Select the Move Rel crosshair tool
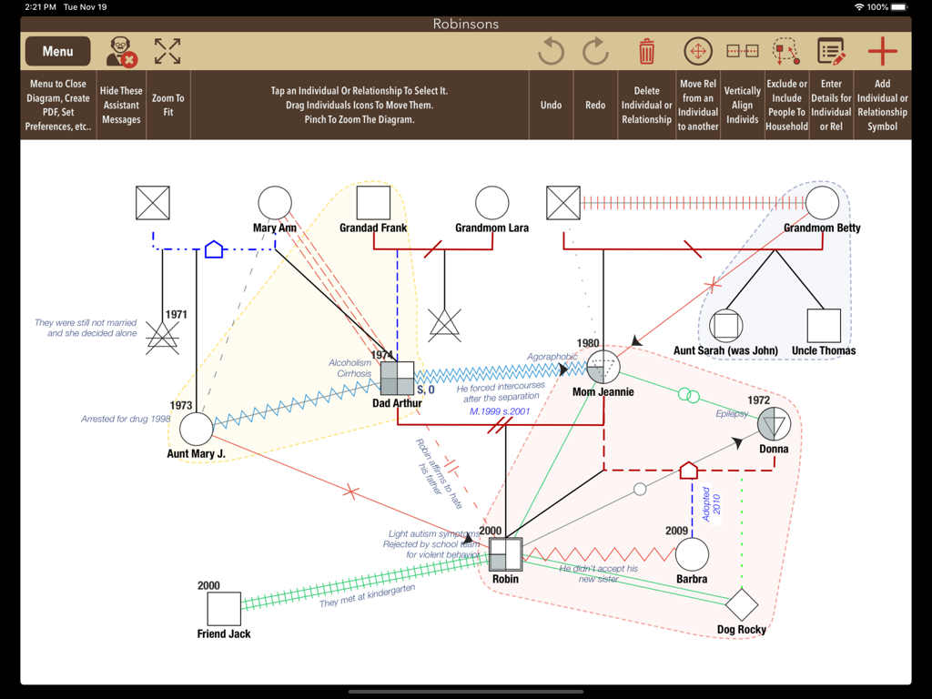Image resolution: width=932 pixels, height=699 pixels. click(x=697, y=51)
